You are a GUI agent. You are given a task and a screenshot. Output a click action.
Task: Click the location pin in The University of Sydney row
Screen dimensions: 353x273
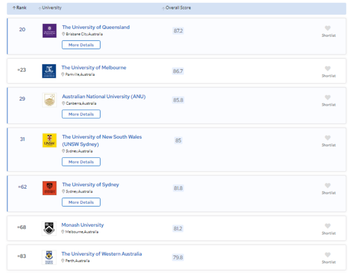[63, 192]
